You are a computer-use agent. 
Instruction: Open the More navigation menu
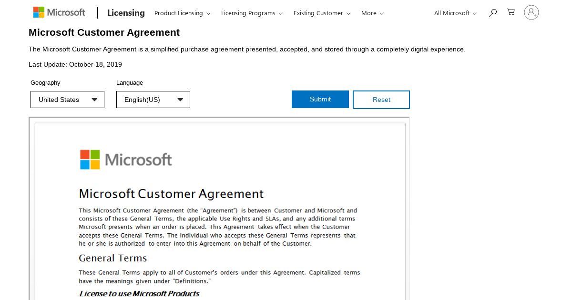coord(372,13)
